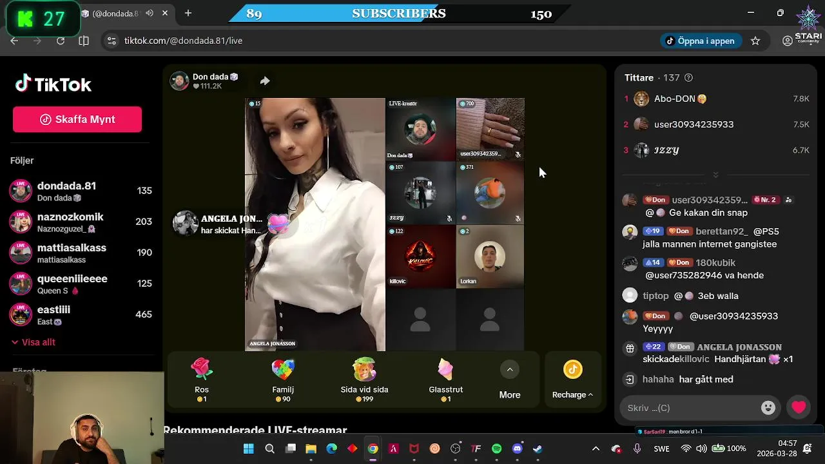Expand the gift list with the More arrow

(x=510, y=369)
